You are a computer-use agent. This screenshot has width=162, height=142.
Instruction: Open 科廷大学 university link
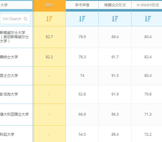coord(7,134)
